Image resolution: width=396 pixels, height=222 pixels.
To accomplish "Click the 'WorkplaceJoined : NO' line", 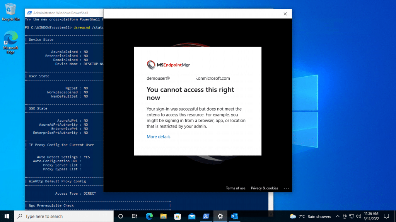I will tap(67, 92).
